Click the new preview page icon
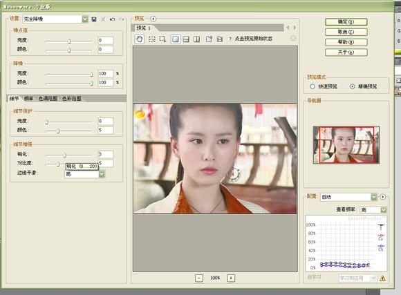Screen dimensions: 401x295 pos(209,39)
